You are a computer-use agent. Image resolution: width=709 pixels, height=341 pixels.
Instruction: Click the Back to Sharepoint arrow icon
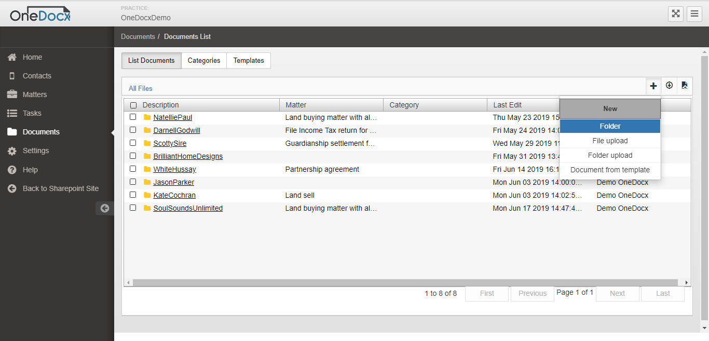[12, 188]
